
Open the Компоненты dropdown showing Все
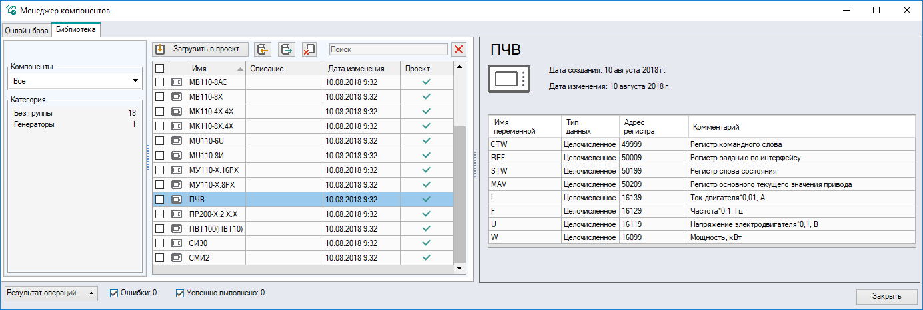click(75, 81)
